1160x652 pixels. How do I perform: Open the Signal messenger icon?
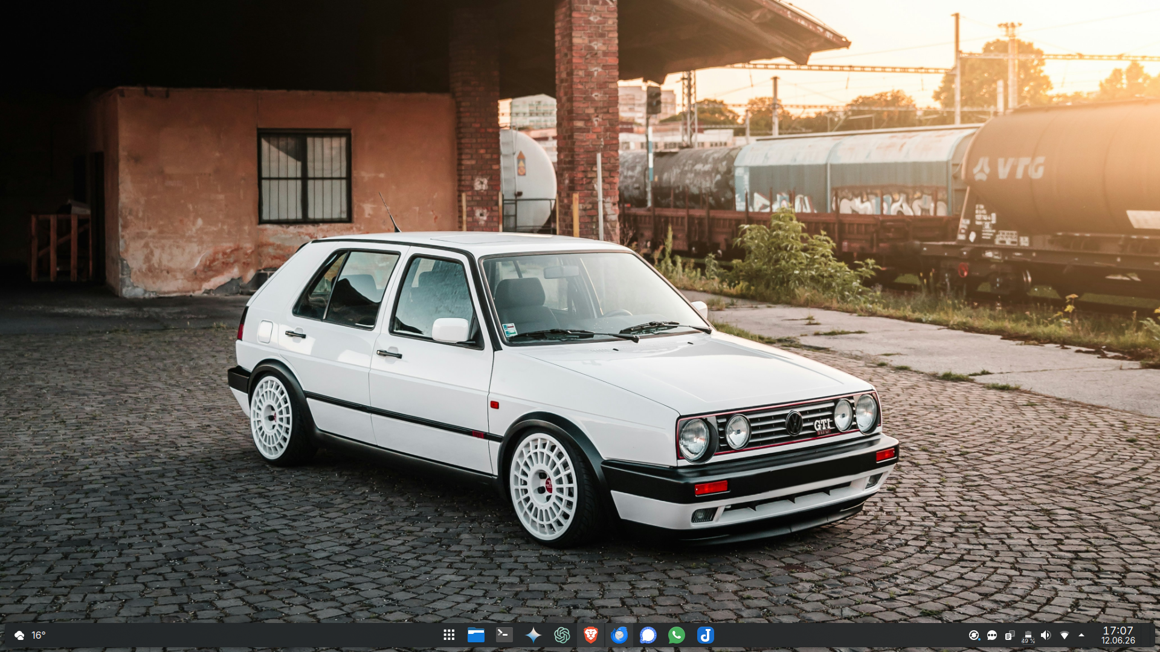point(648,635)
